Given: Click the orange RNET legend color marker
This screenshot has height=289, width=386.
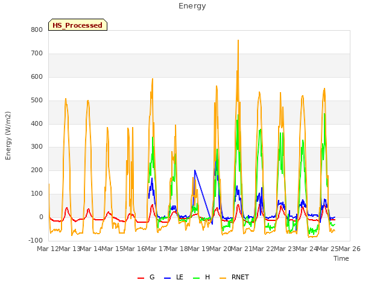Looking at the screenshot, I should [223, 278].
